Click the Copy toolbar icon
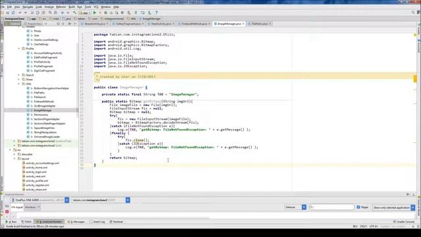This screenshot has width=421, height=237. [37, 13]
